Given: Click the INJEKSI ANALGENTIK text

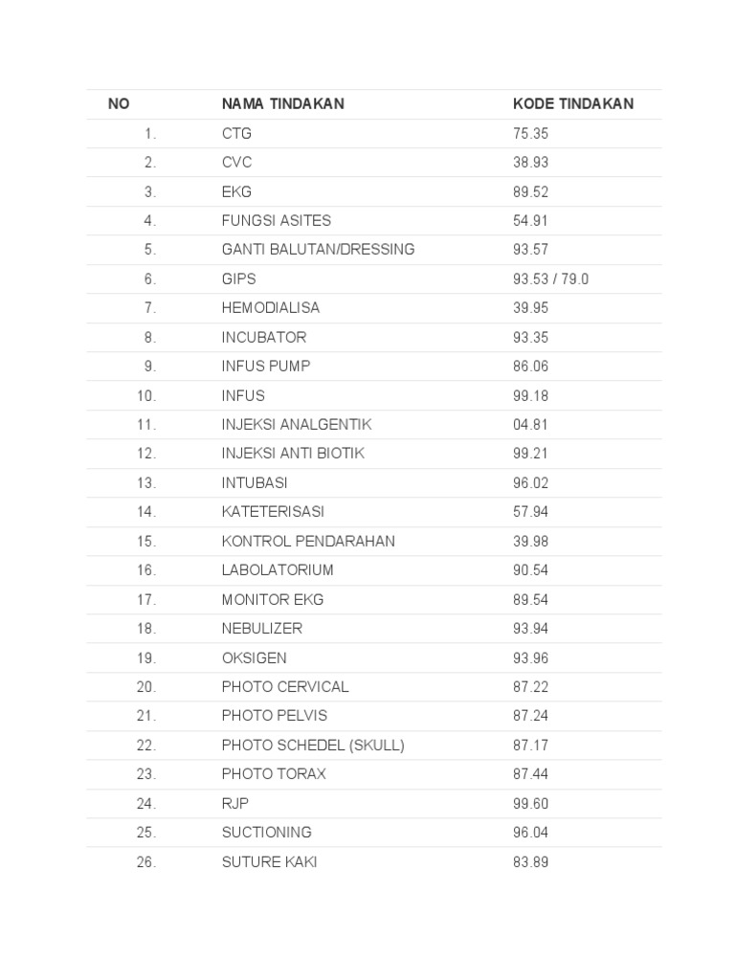Looking at the screenshot, I should (x=297, y=424).
